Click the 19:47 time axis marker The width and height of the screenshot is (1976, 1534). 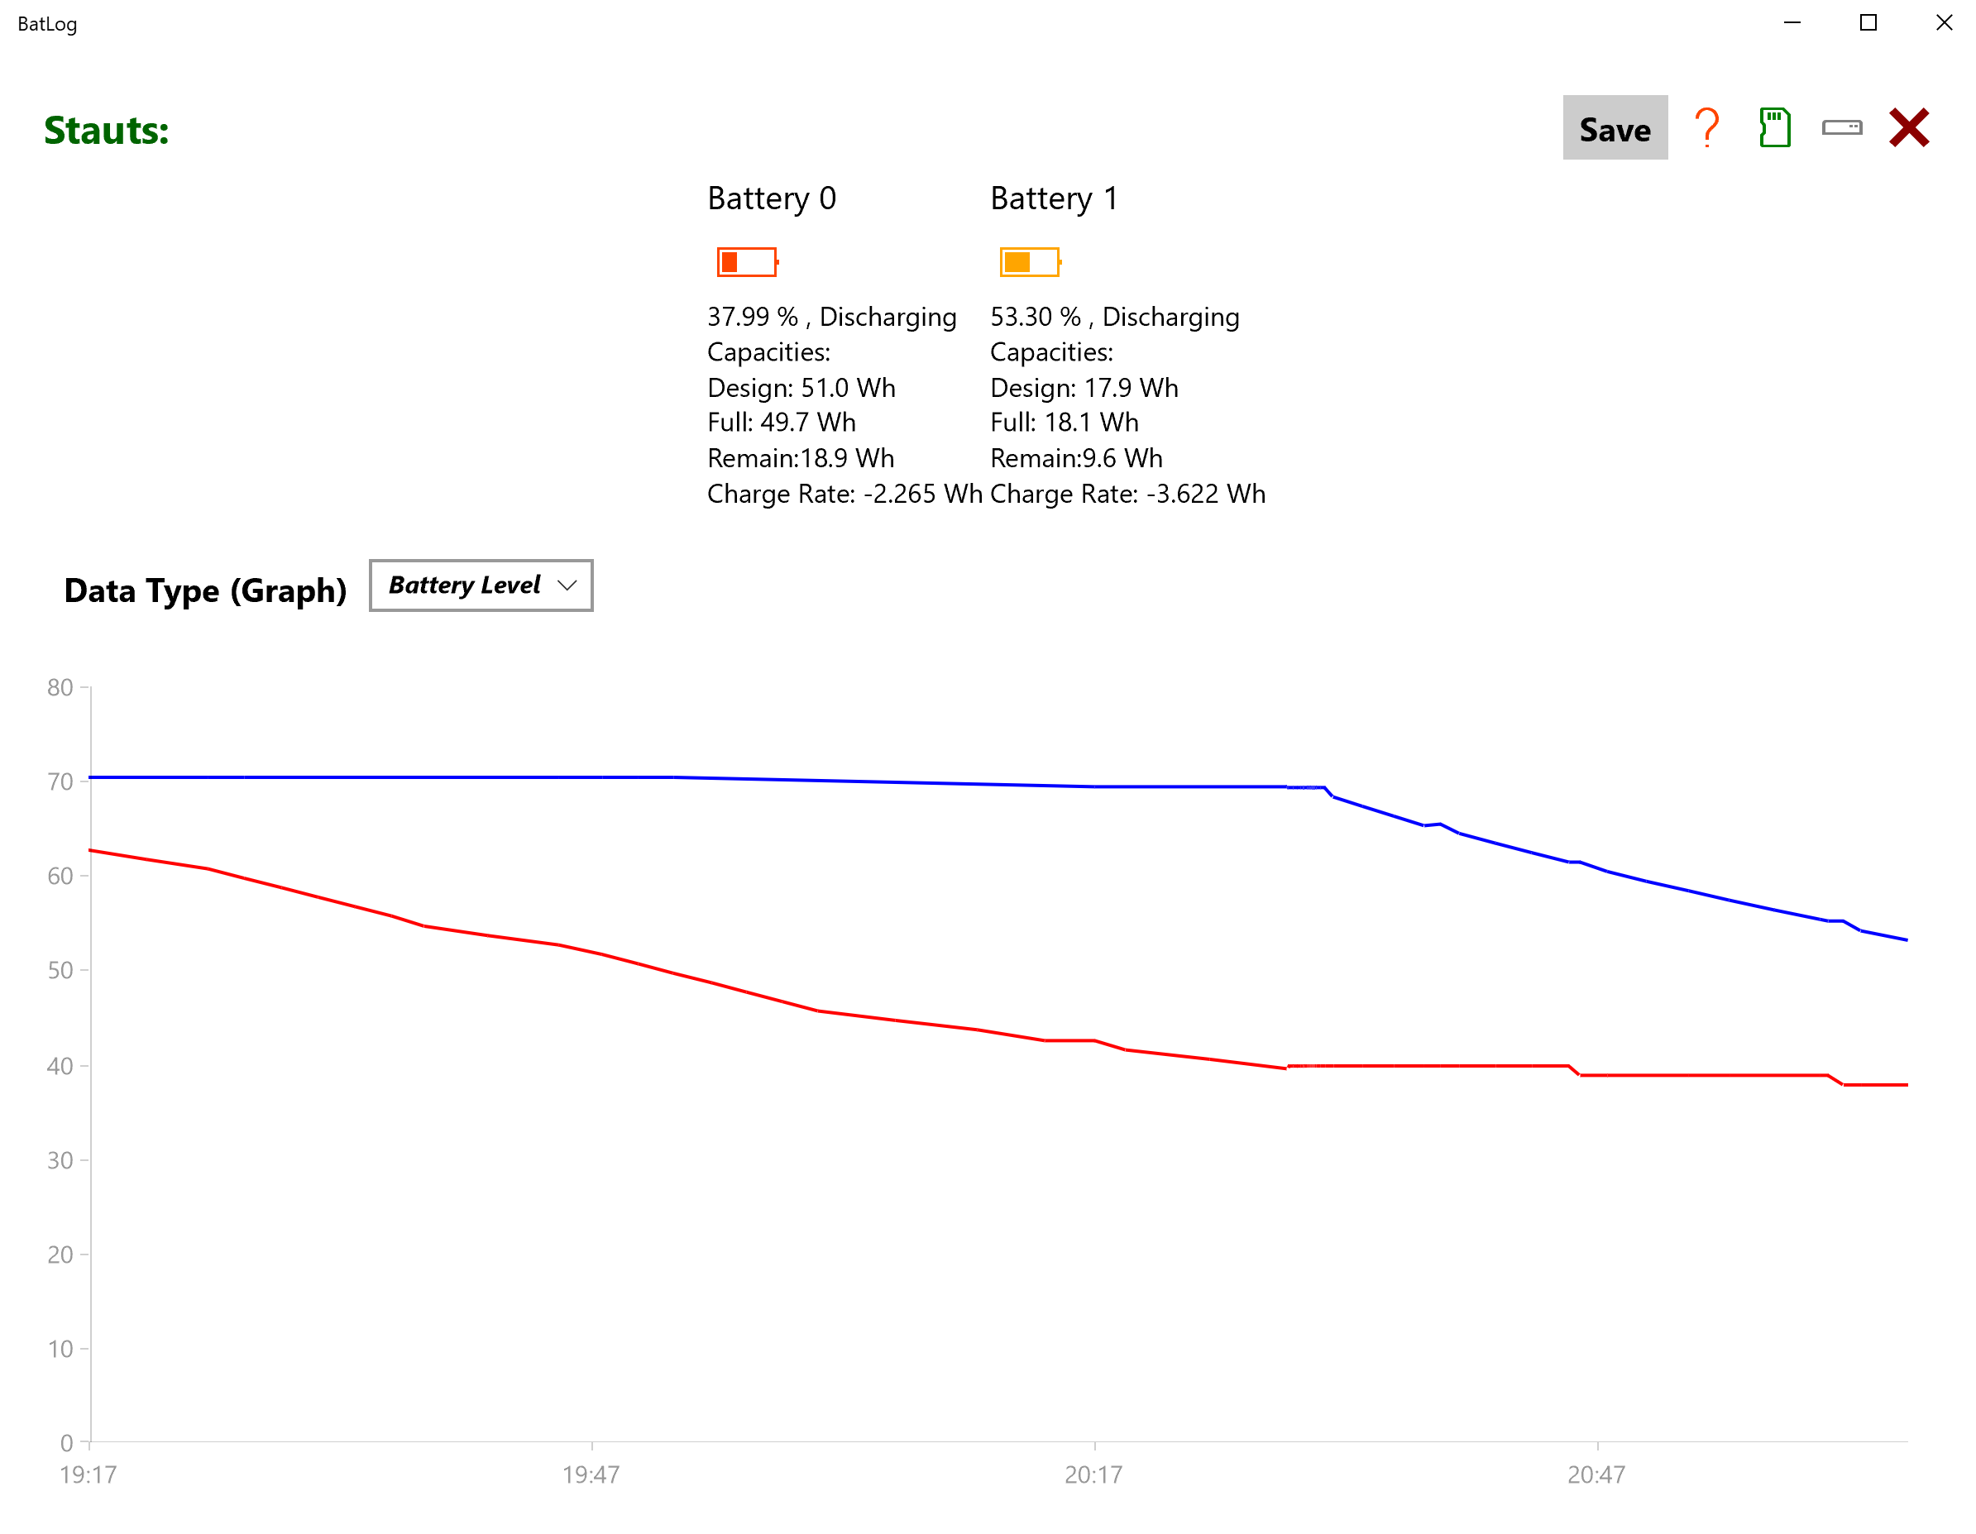tap(591, 1474)
